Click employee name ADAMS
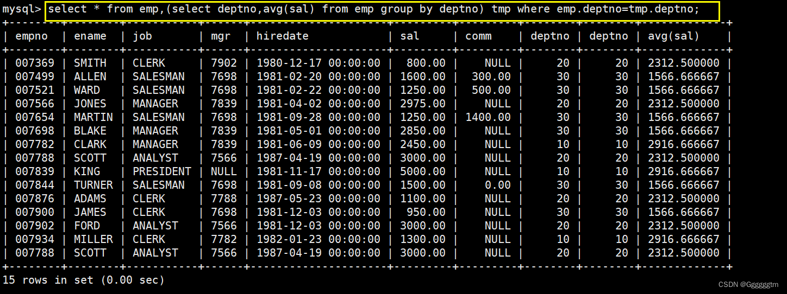The height and width of the screenshot is (294, 787). click(x=90, y=199)
